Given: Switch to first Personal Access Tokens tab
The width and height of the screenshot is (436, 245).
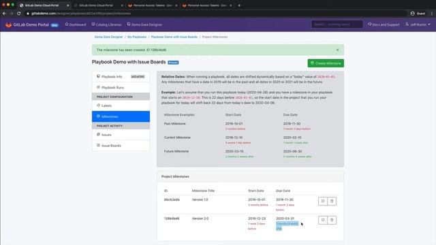Looking at the screenshot, I should pyautogui.click(x=152, y=5).
